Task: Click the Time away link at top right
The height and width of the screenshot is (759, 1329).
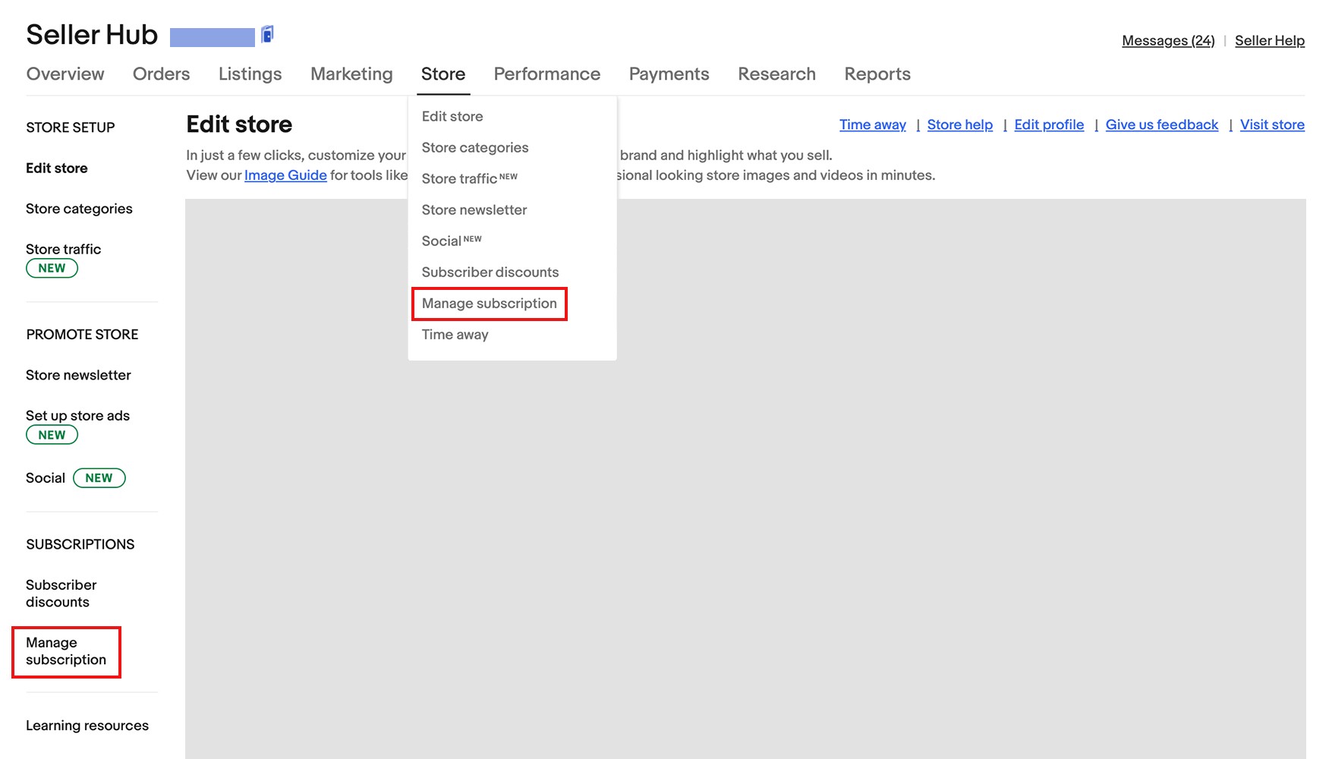Action: click(x=873, y=124)
